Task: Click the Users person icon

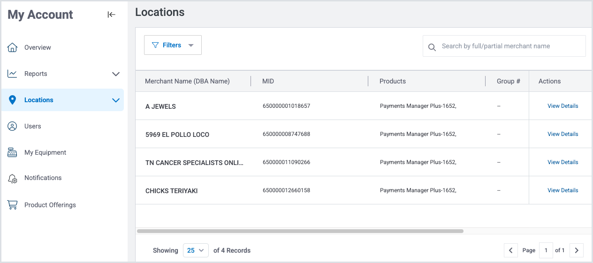Action: (x=13, y=126)
